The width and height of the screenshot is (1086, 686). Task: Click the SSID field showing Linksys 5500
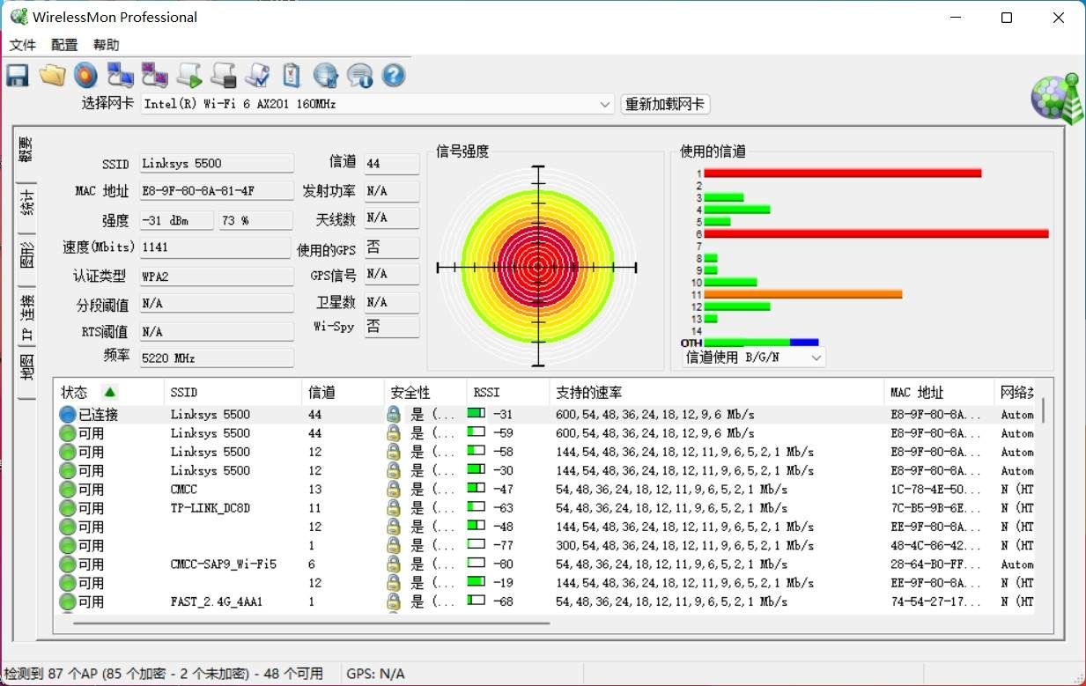tap(217, 163)
